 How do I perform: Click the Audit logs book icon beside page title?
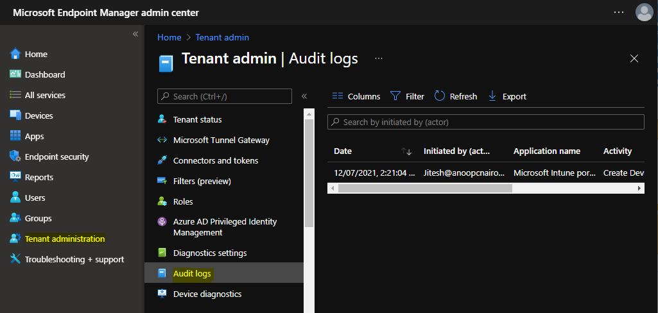tap(166, 63)
